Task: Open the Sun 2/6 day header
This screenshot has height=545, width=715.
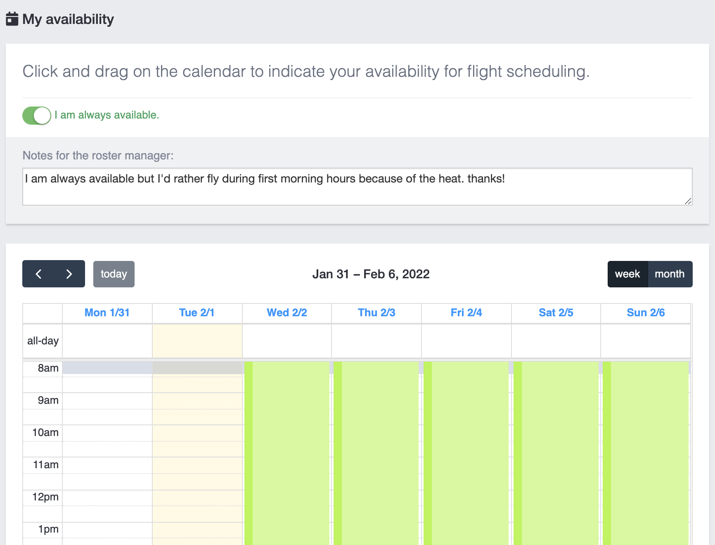Action: coord(646,313)
